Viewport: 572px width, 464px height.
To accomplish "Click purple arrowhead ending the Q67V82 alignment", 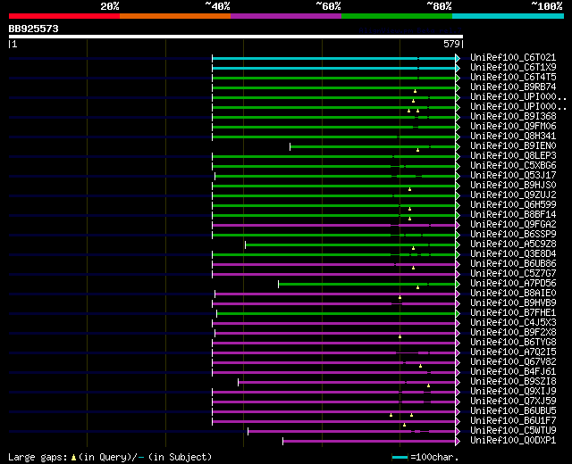I will coord(458,363).
